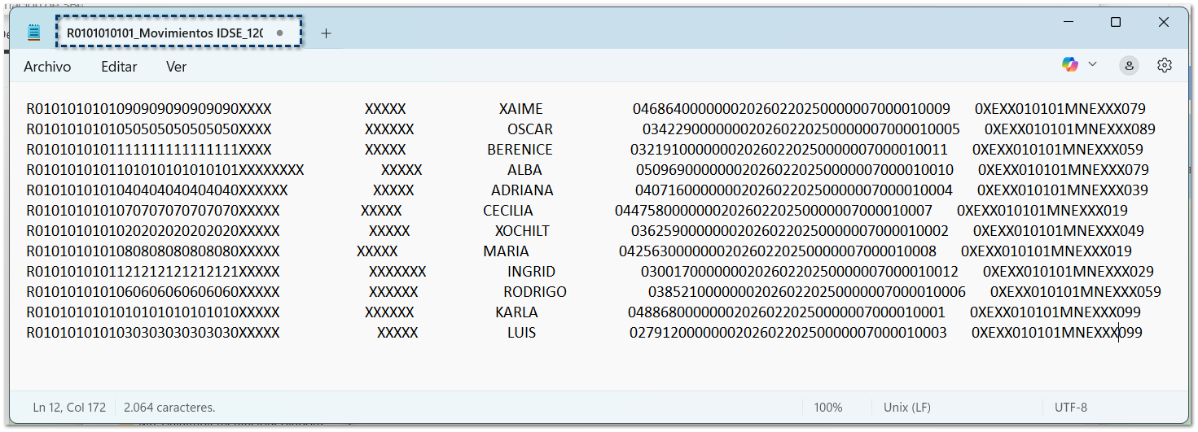
Task: Open the Editar menu
Action: 119,67
